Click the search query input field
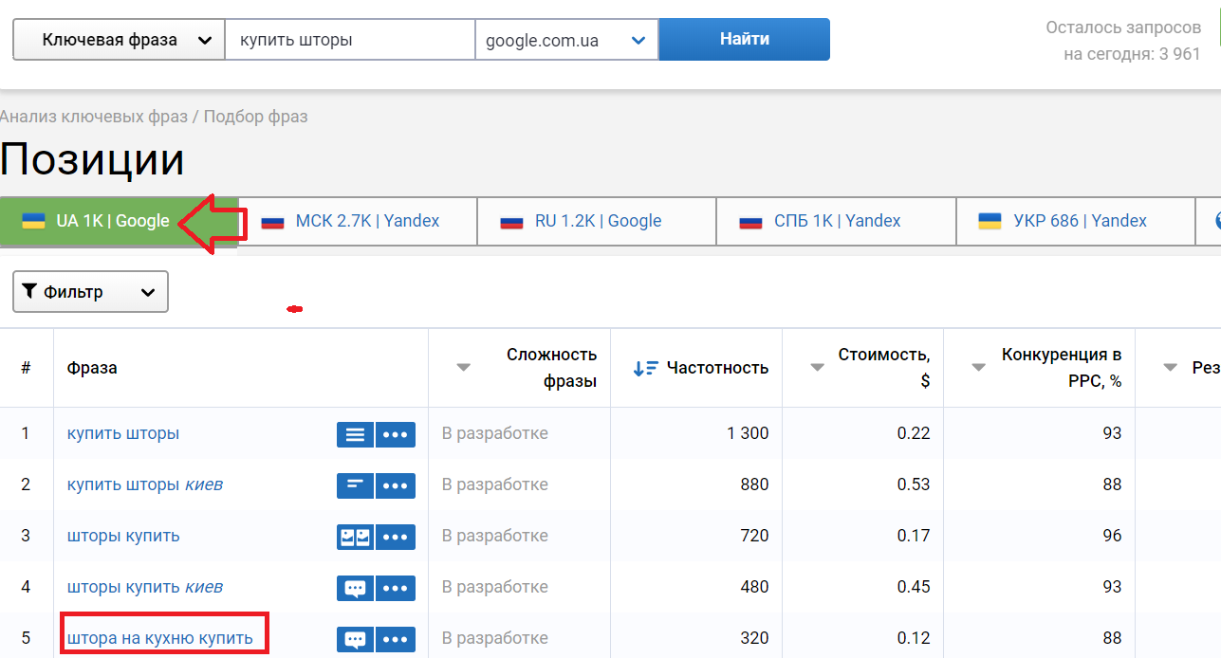Image resolution: width=1221 pixels, height=658 pixels. tap(350, 40)
